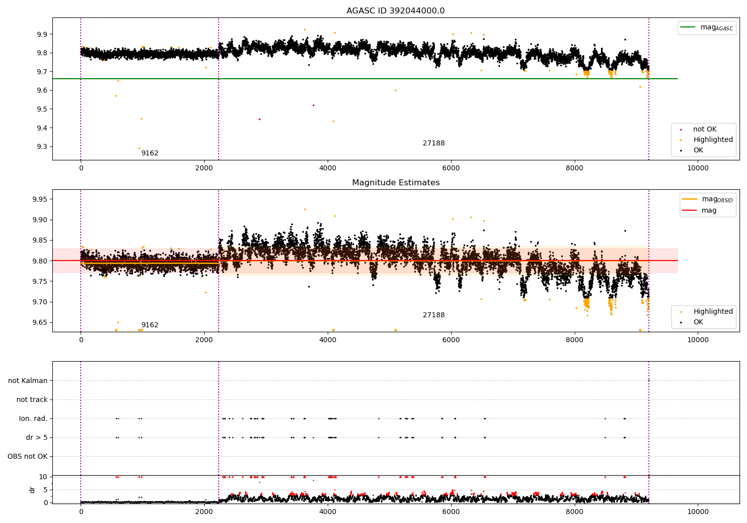
Task: Click the 9.9 y-tick in top plot
Action: (x=42, y=34)
